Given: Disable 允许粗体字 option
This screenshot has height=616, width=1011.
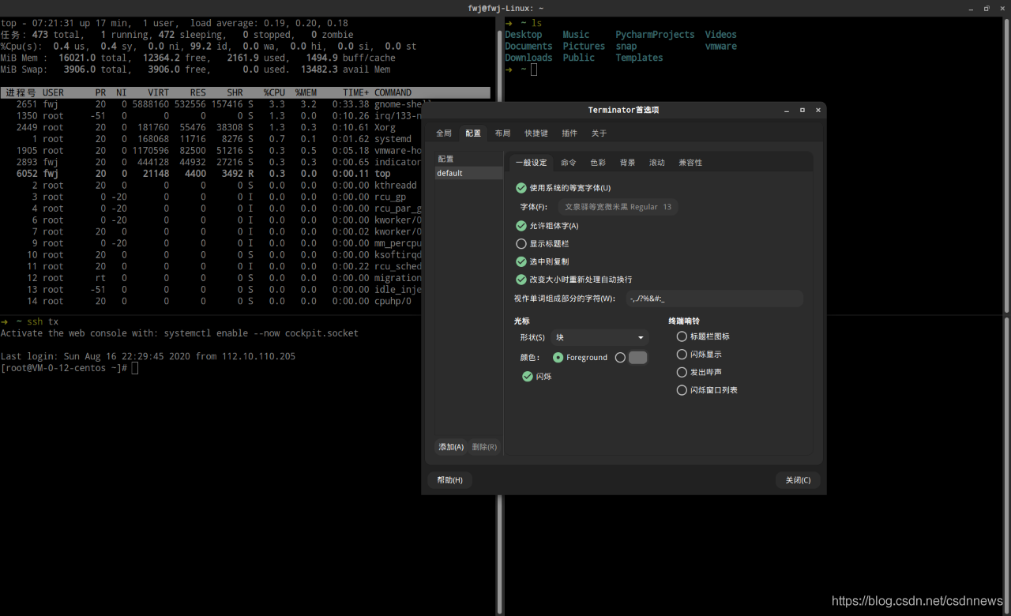Looking at the screenshot, I should click(521, 226).
